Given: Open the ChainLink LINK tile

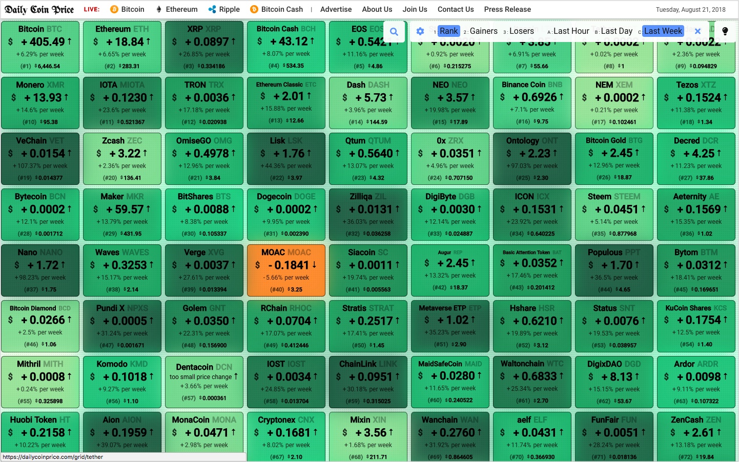Looking at the screenshot, I should coord(368,382).
